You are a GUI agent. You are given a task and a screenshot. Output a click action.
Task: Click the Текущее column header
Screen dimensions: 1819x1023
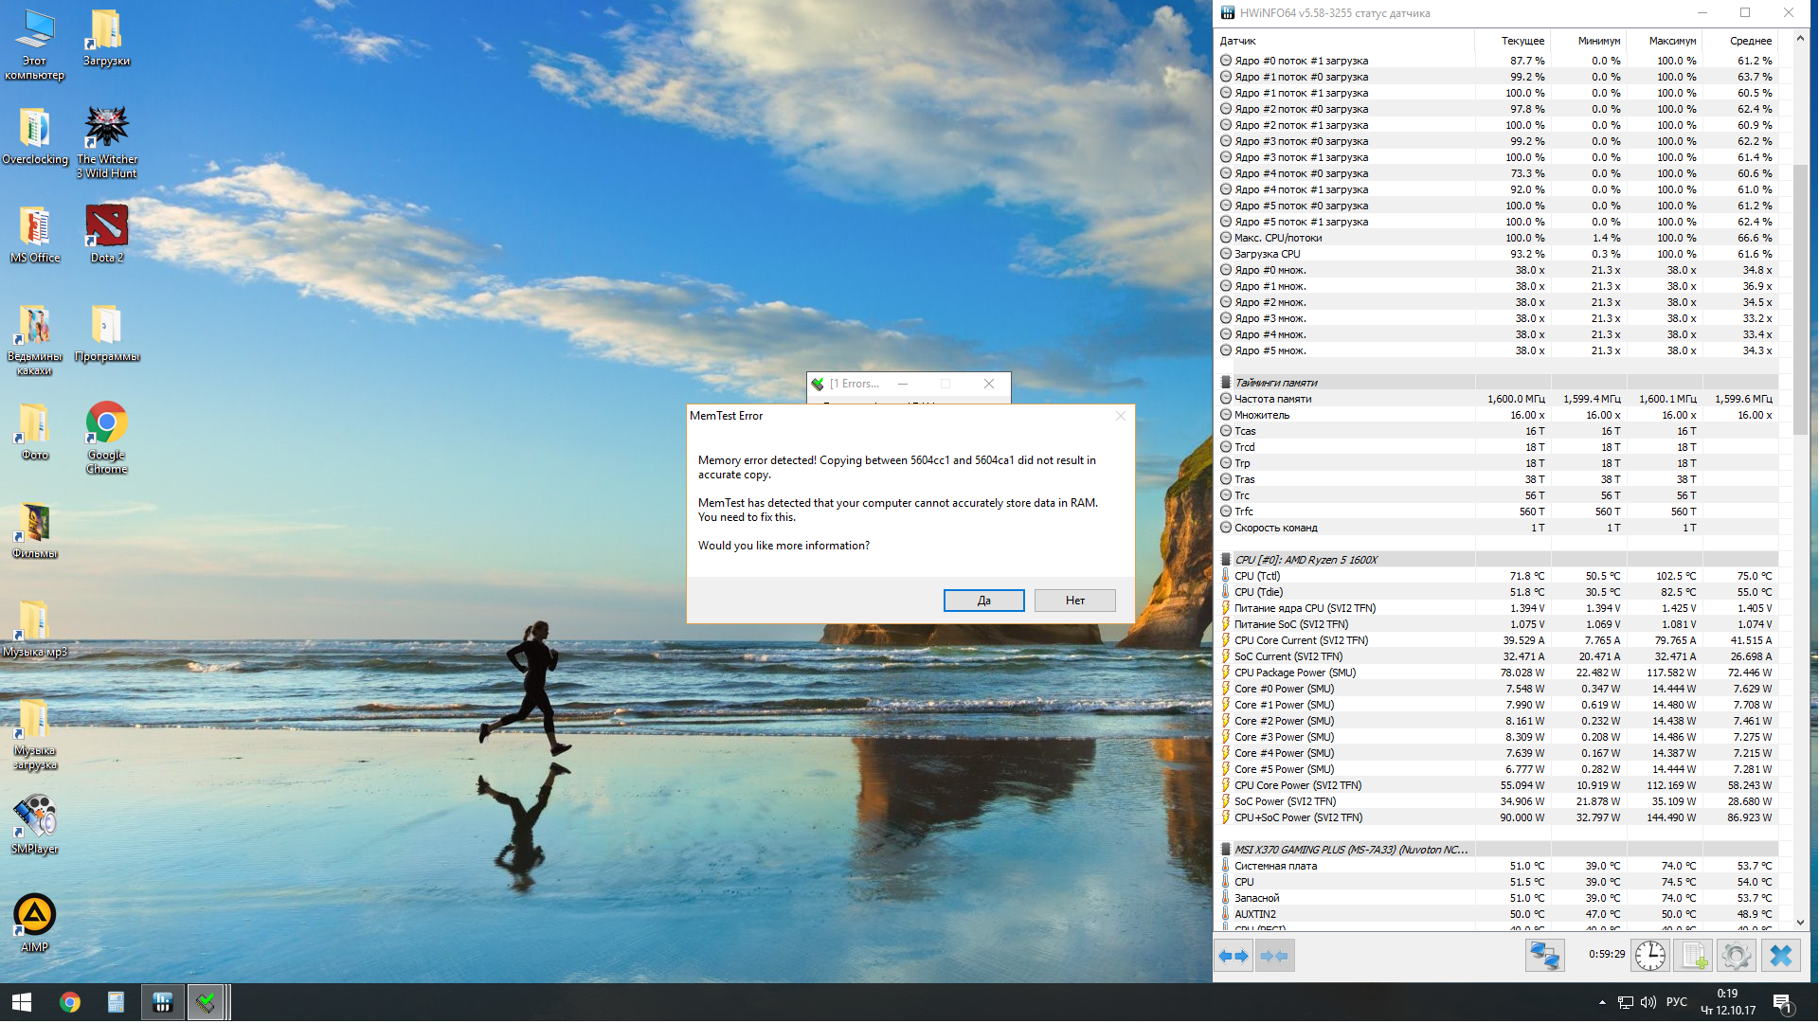(1522, 41)
